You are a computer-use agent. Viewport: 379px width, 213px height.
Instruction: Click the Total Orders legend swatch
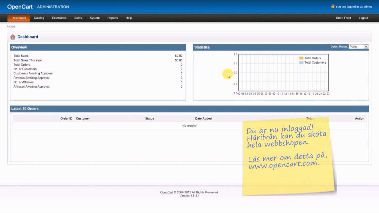click(x=301, y=58)
